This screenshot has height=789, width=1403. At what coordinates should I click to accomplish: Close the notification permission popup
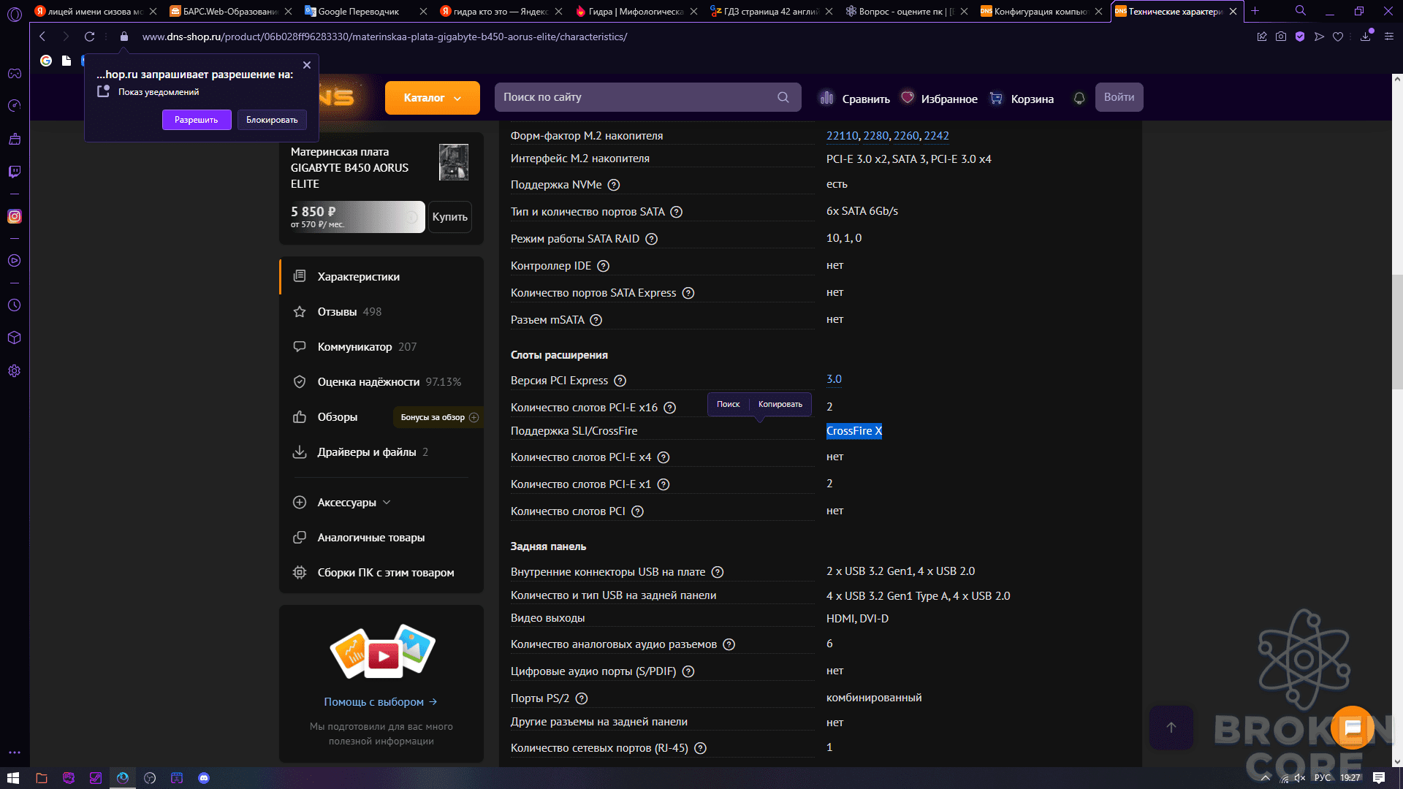pyautogui.click(x=307, y=65)
